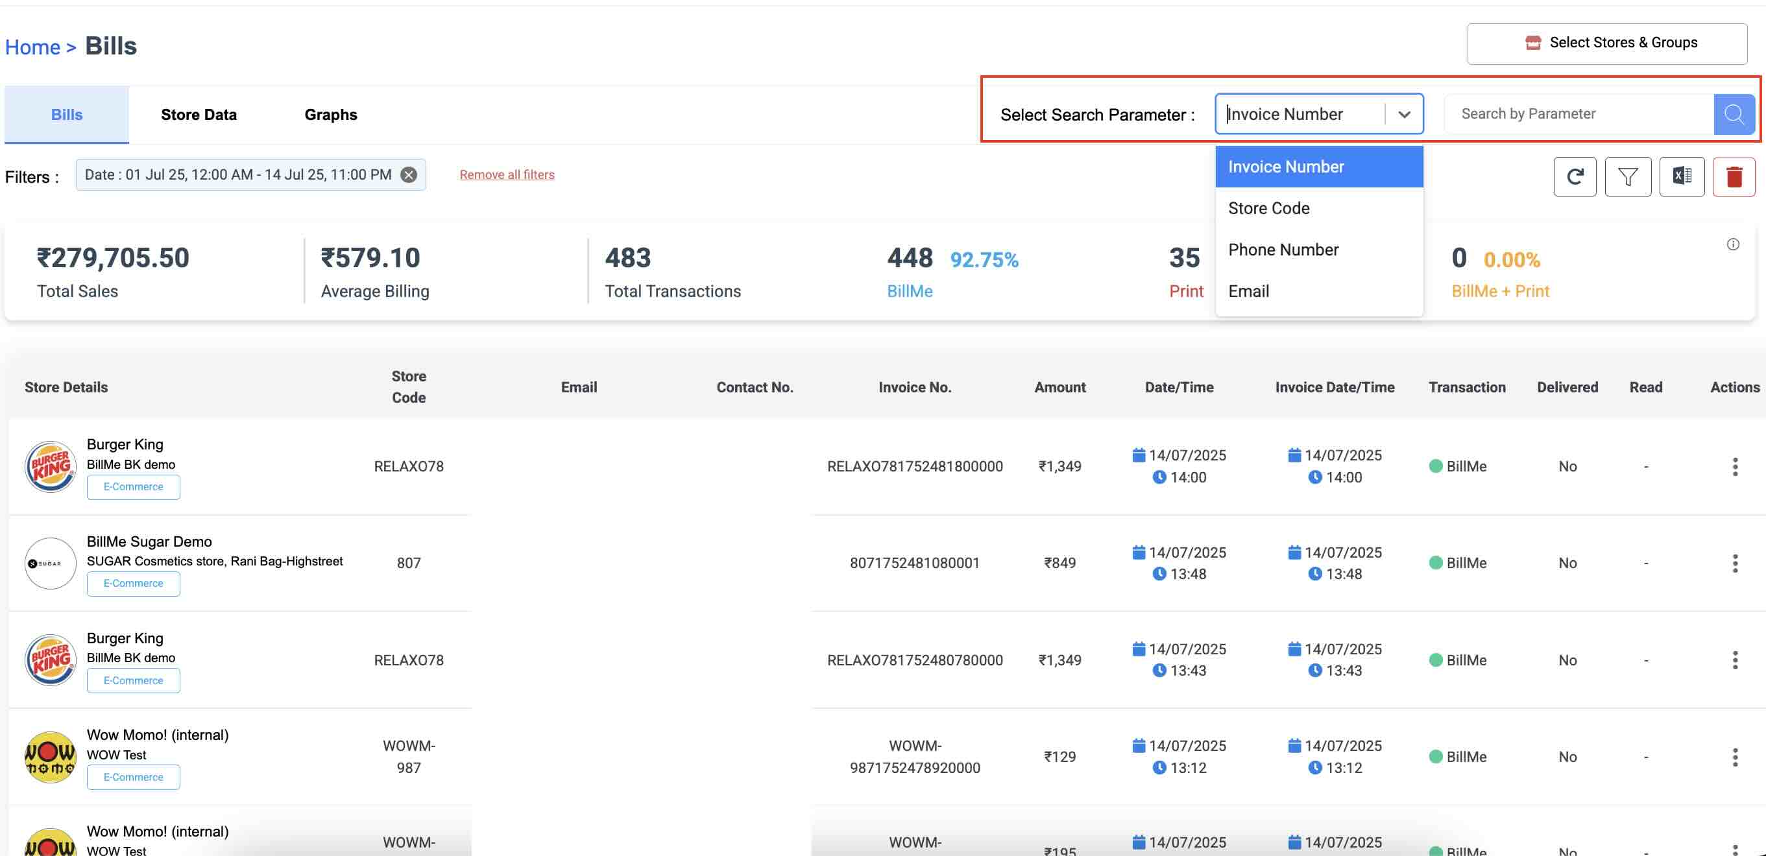Switch to the Store Data tab

tap(199, 114)
